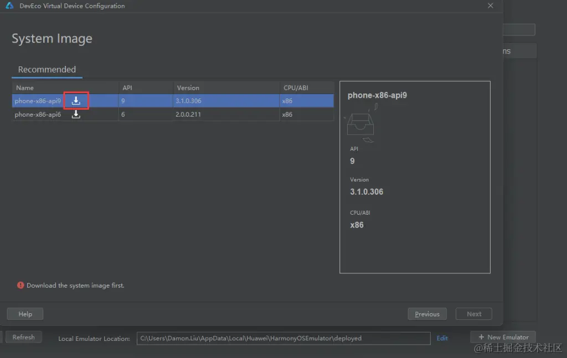The width and height of the screenshot is (567, 358).
Task: Click the Next button
Action: 474,314
